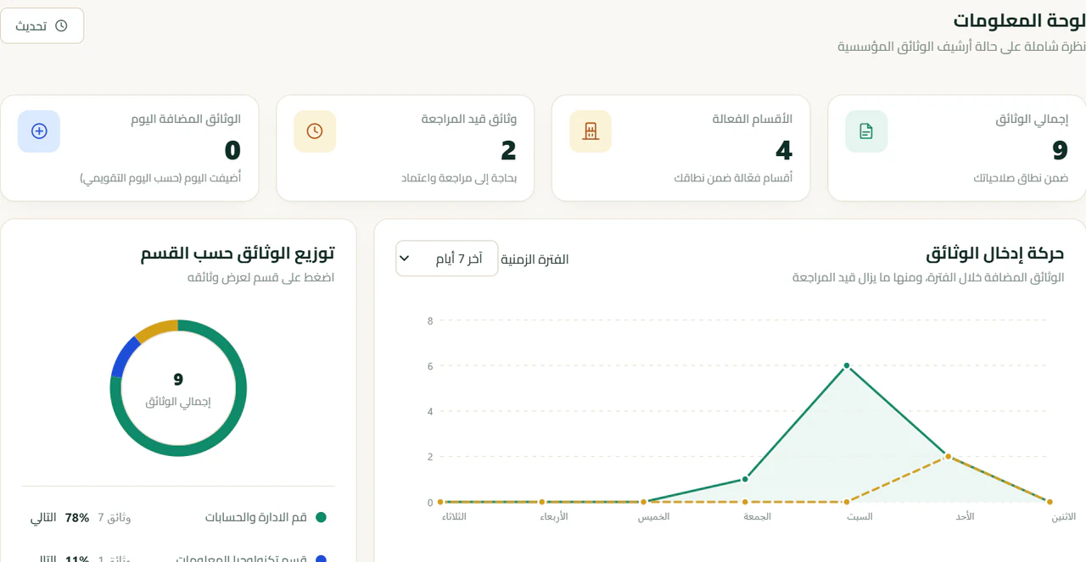Viewport: 1086px width, 562px height.
Task: Click the أقسام فعّالة ضمن نطاقك caption
Action: (734, 178)
